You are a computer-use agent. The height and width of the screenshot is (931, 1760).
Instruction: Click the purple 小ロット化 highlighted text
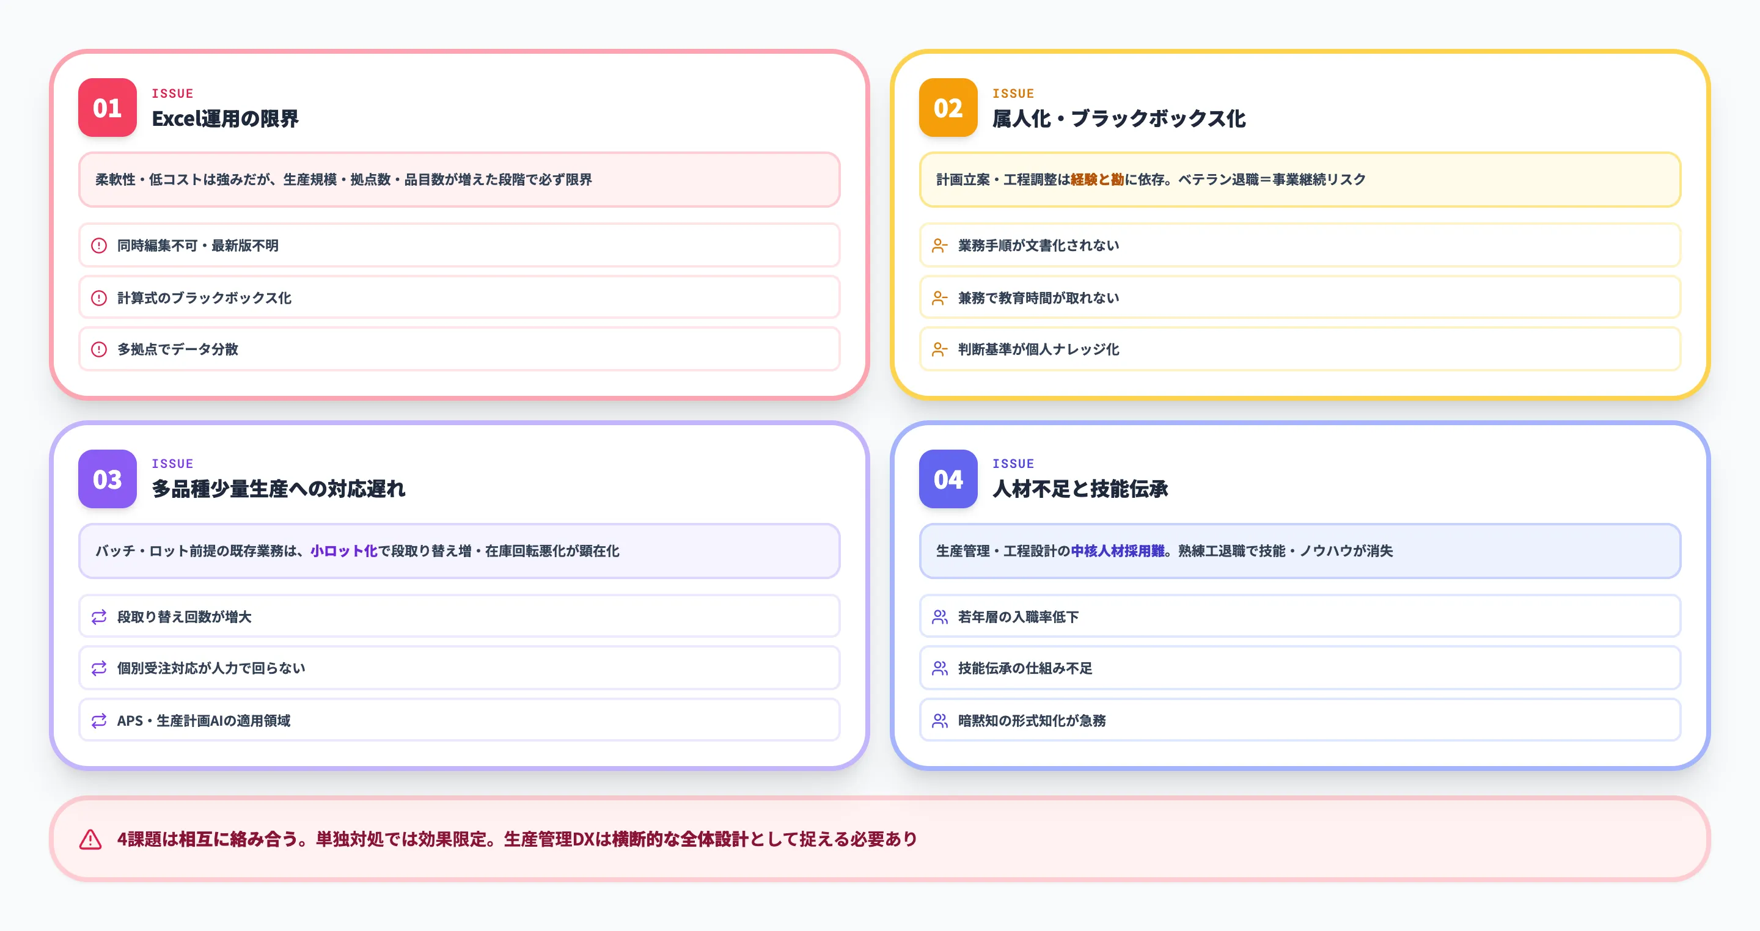tap(344, 550)
